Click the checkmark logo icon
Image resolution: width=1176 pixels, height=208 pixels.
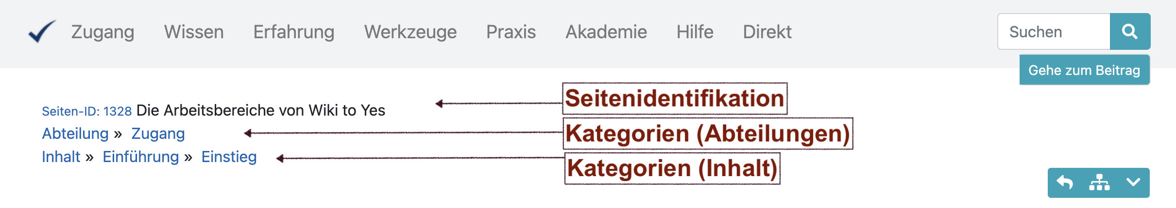click(x=42, y=31)
